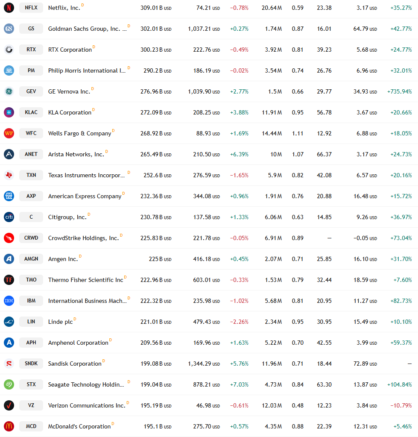Open the ANET ticker badge
Screen dimensions: 418x437
[31, 154]
